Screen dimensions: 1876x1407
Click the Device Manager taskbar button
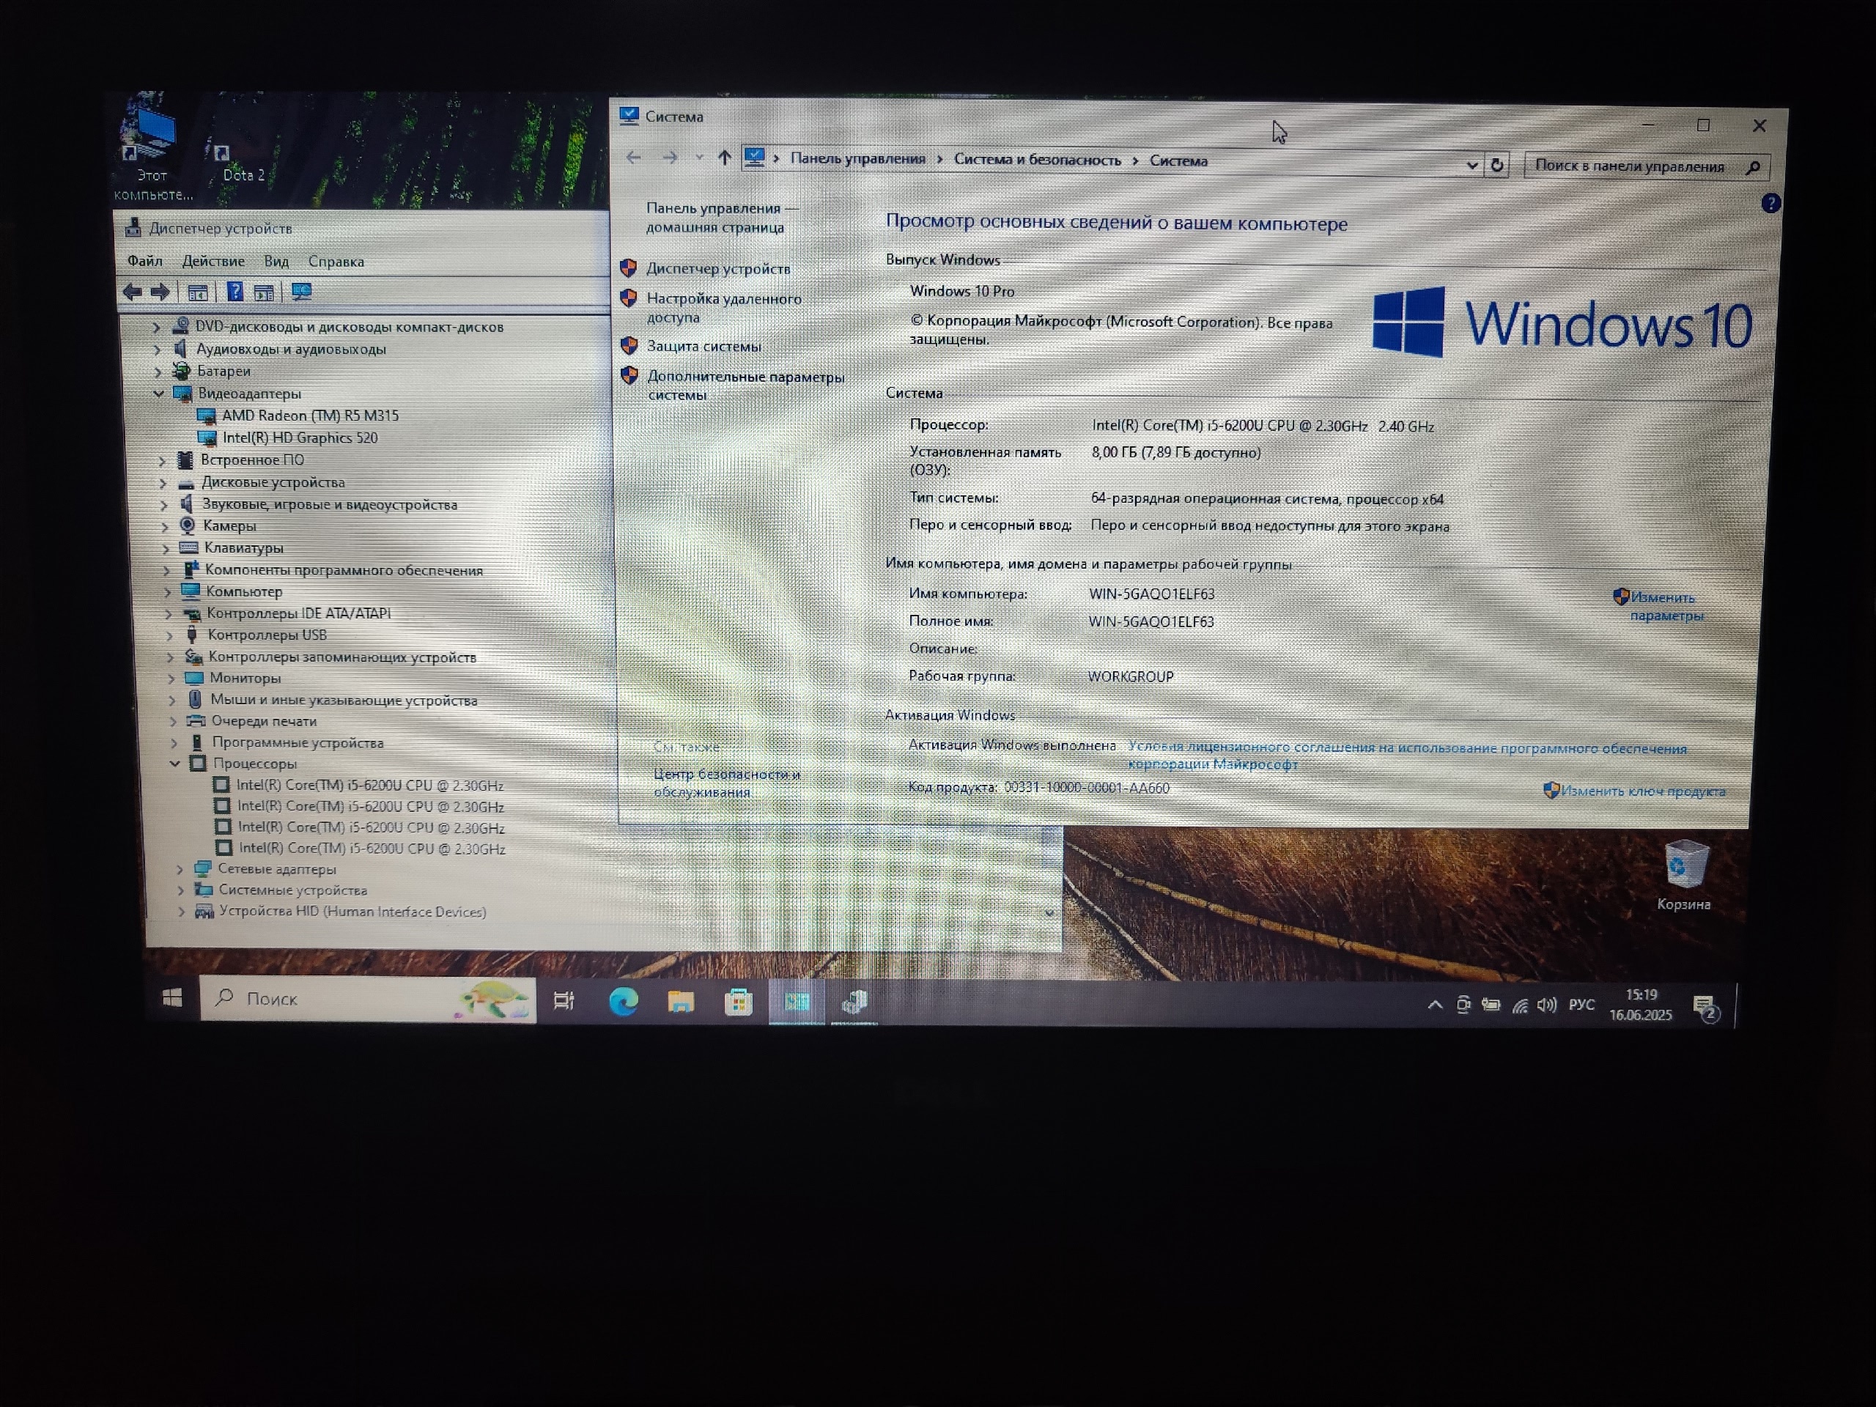click(853, 1003)
